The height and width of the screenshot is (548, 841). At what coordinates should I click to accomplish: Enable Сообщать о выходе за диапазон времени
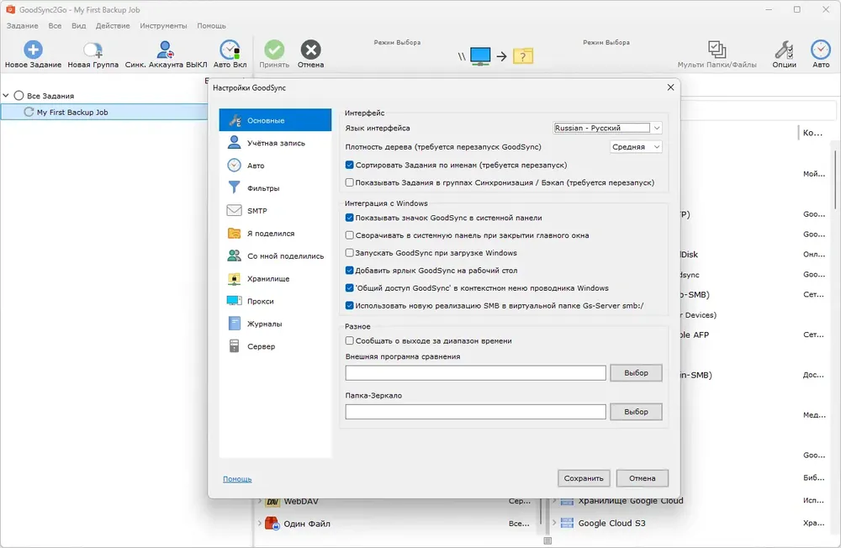pos(349,340)
